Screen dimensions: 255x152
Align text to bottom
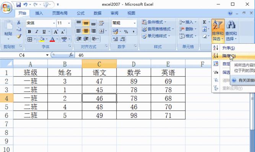pyautogui.click(x=93, y=23)
